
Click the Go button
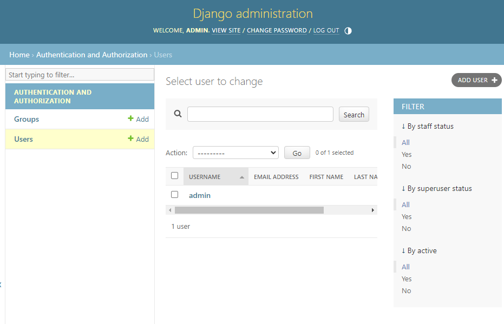click(x=297, y=153)
